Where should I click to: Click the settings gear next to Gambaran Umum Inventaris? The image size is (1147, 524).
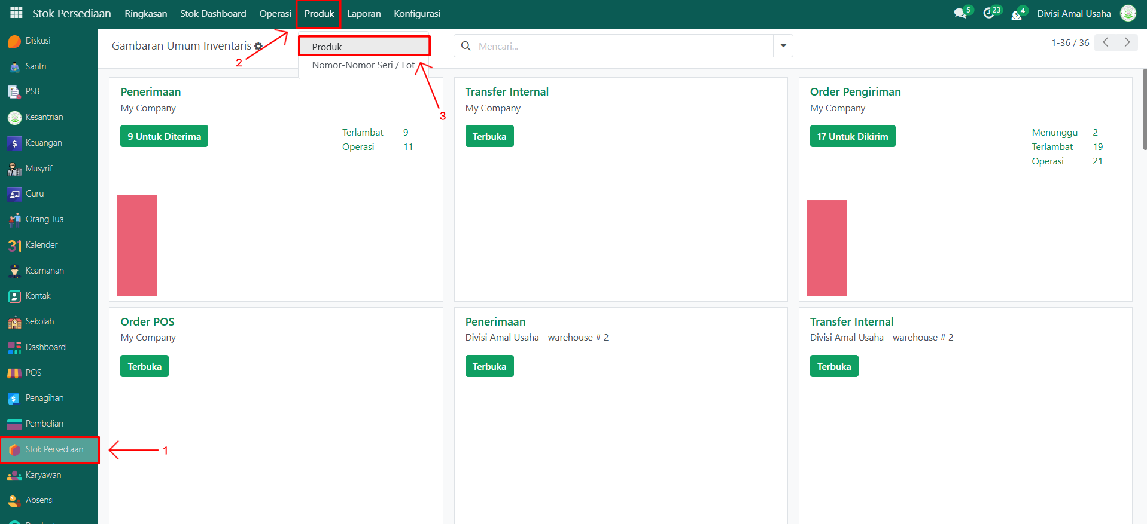(258, 46)
